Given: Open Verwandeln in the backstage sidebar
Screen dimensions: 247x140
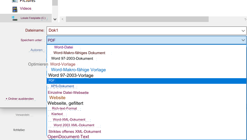Looking at the screenshot, I should (22, 115).
